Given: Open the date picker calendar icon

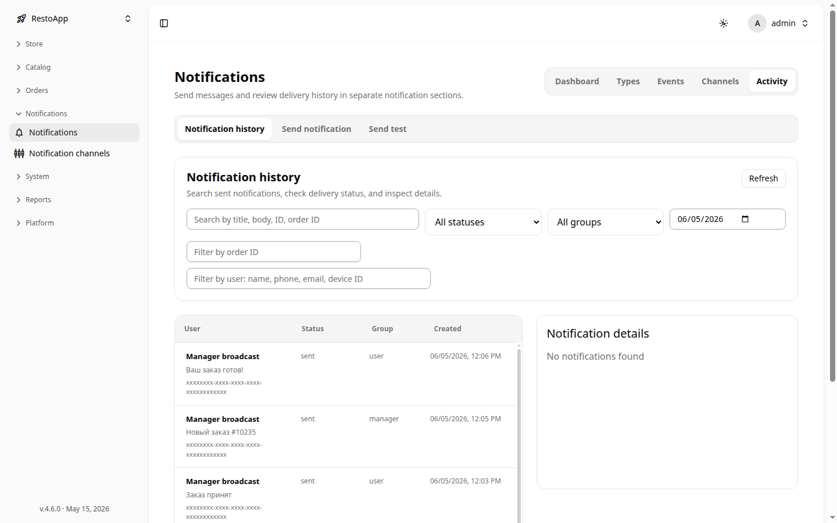Looking at the screenshot, I should pos(745,219).
